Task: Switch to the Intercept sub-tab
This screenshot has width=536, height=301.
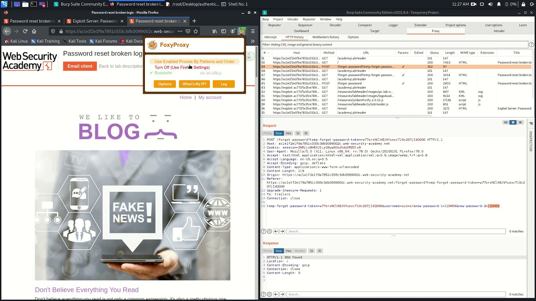Action: 271,37
